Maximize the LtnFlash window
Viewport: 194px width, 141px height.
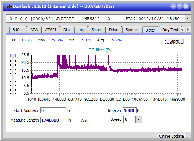[180, 6]
